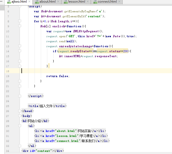Click 'onclick' on line 9
This screenshot has height=154, width=172.
click(x=59, y=26)
